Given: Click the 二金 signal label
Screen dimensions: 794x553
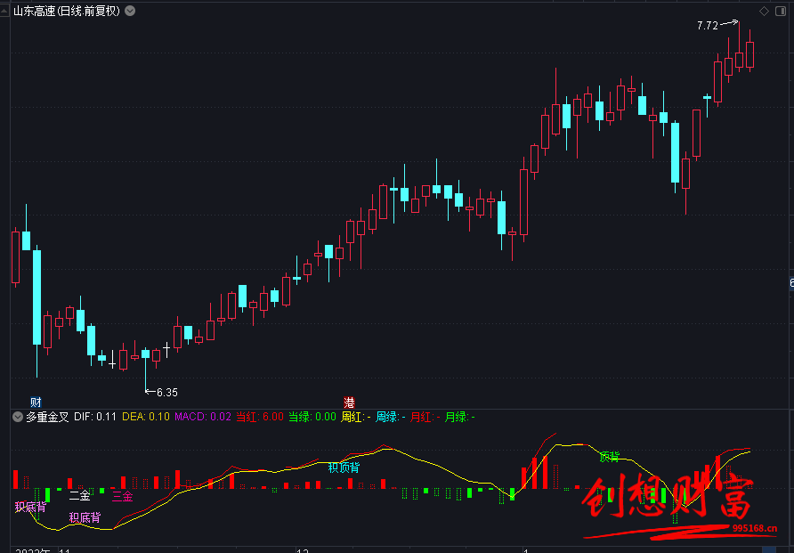Looking at the screenshot, I should coord(79,496).
